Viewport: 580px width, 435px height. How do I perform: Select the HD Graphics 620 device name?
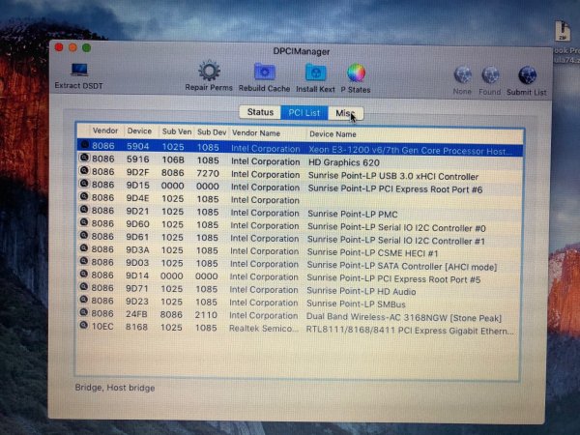click(x=344, y=162)
